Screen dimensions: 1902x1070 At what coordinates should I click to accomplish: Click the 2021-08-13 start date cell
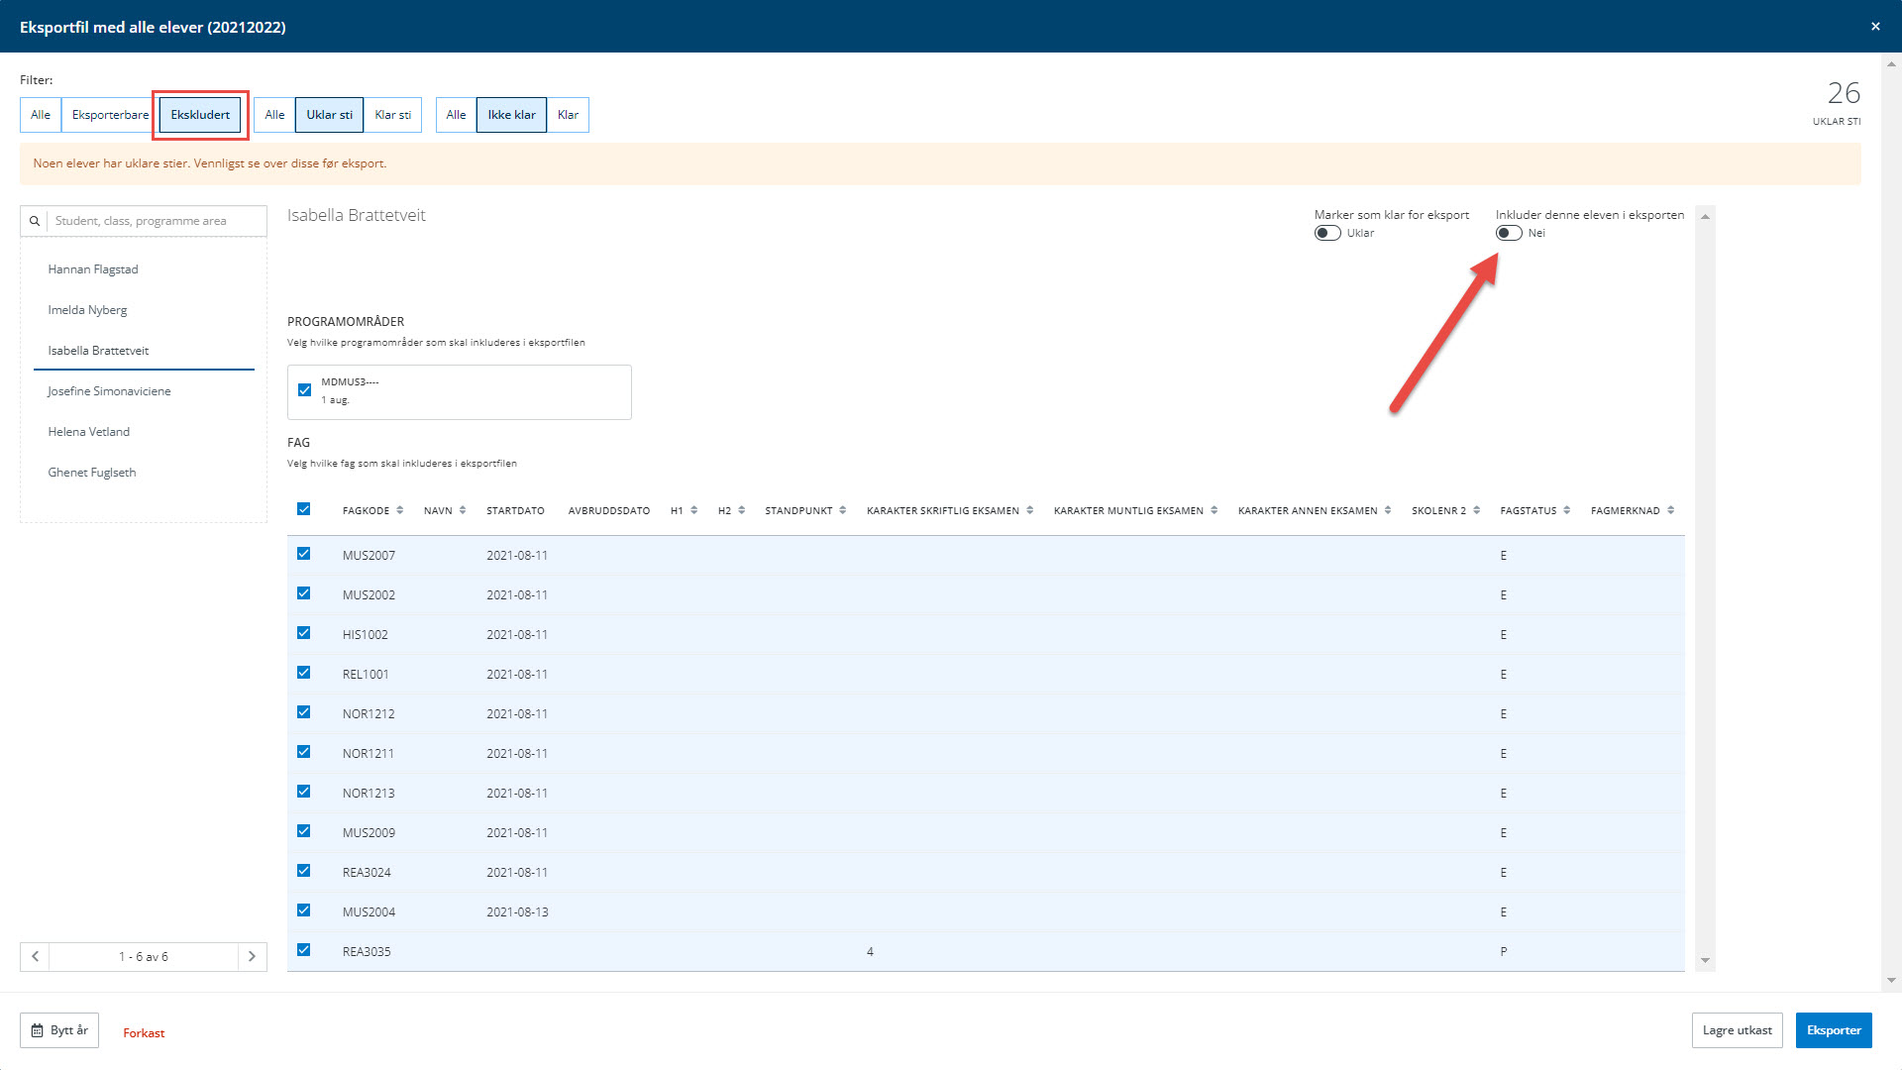(517, 912)
